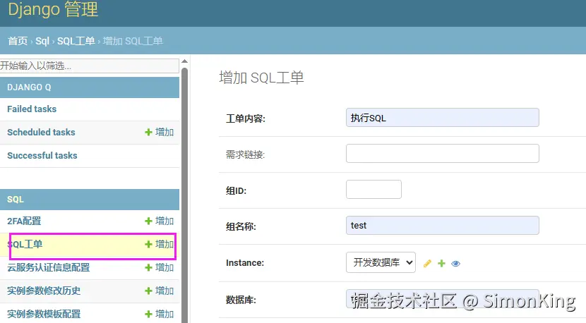The height and width of the screenshot is (323, 586).
Task: Go to 首页 in breadcrumb
Action: click(x=18, y=41)
